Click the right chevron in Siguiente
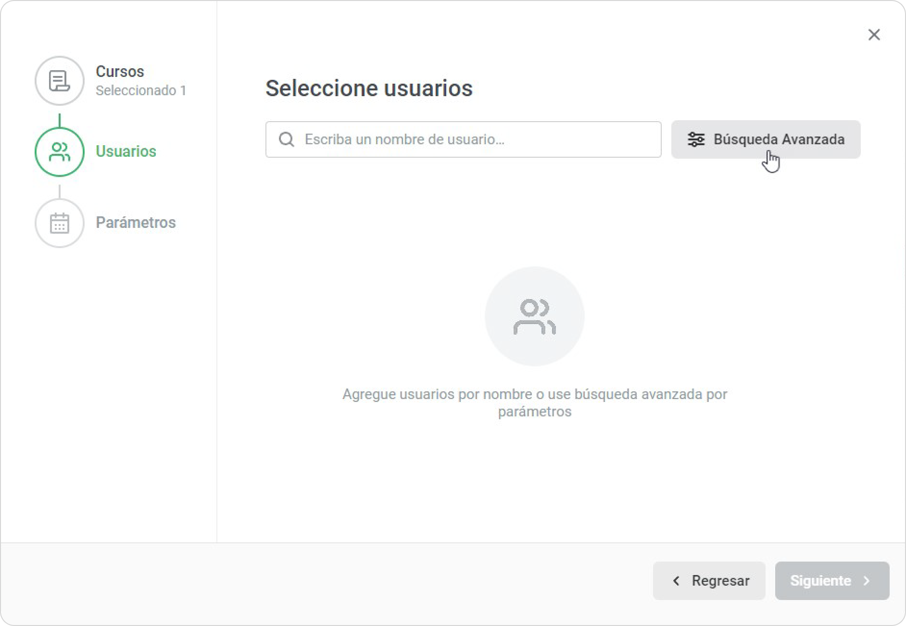Viewport: 906px width, 626px height. 867,581
